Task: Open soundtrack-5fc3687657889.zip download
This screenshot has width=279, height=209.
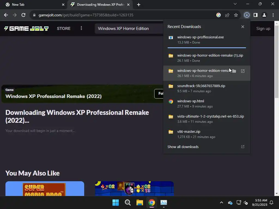Action: (207, 88)
